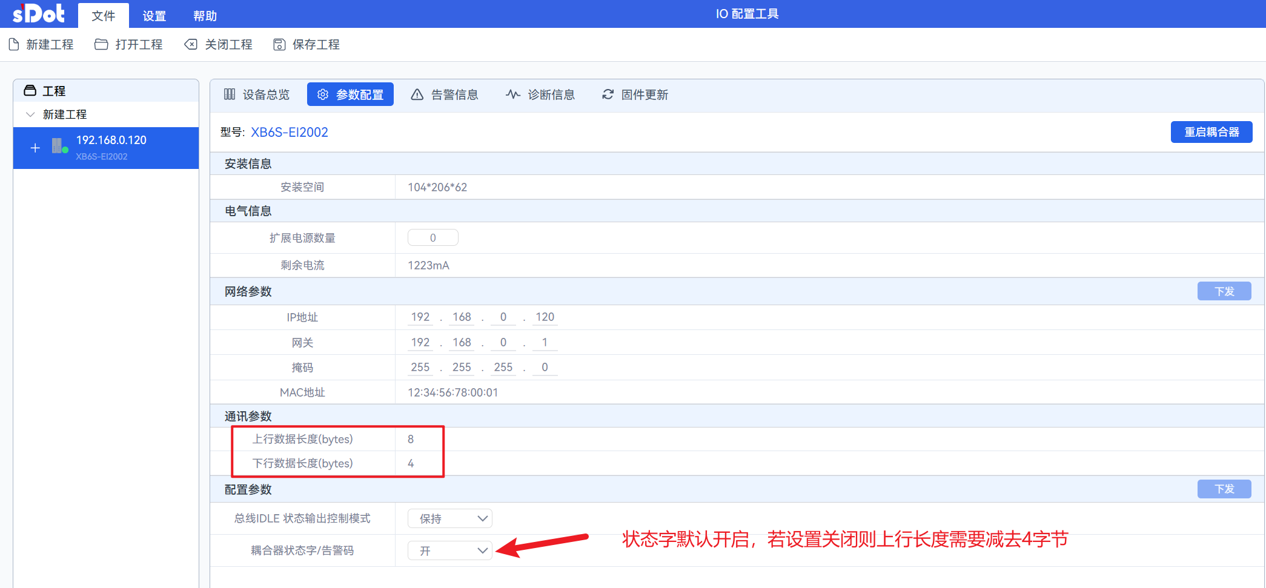The image size is (1266, 588).
Task: Click the sDot logo
Action: click(39, 13)
